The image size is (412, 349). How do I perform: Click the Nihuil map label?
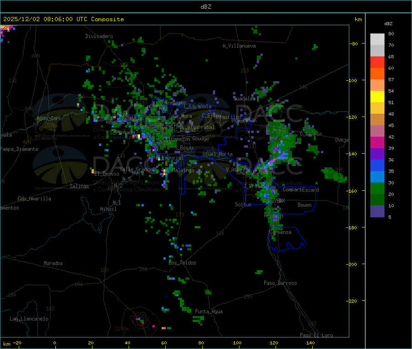tap(108, 209)
